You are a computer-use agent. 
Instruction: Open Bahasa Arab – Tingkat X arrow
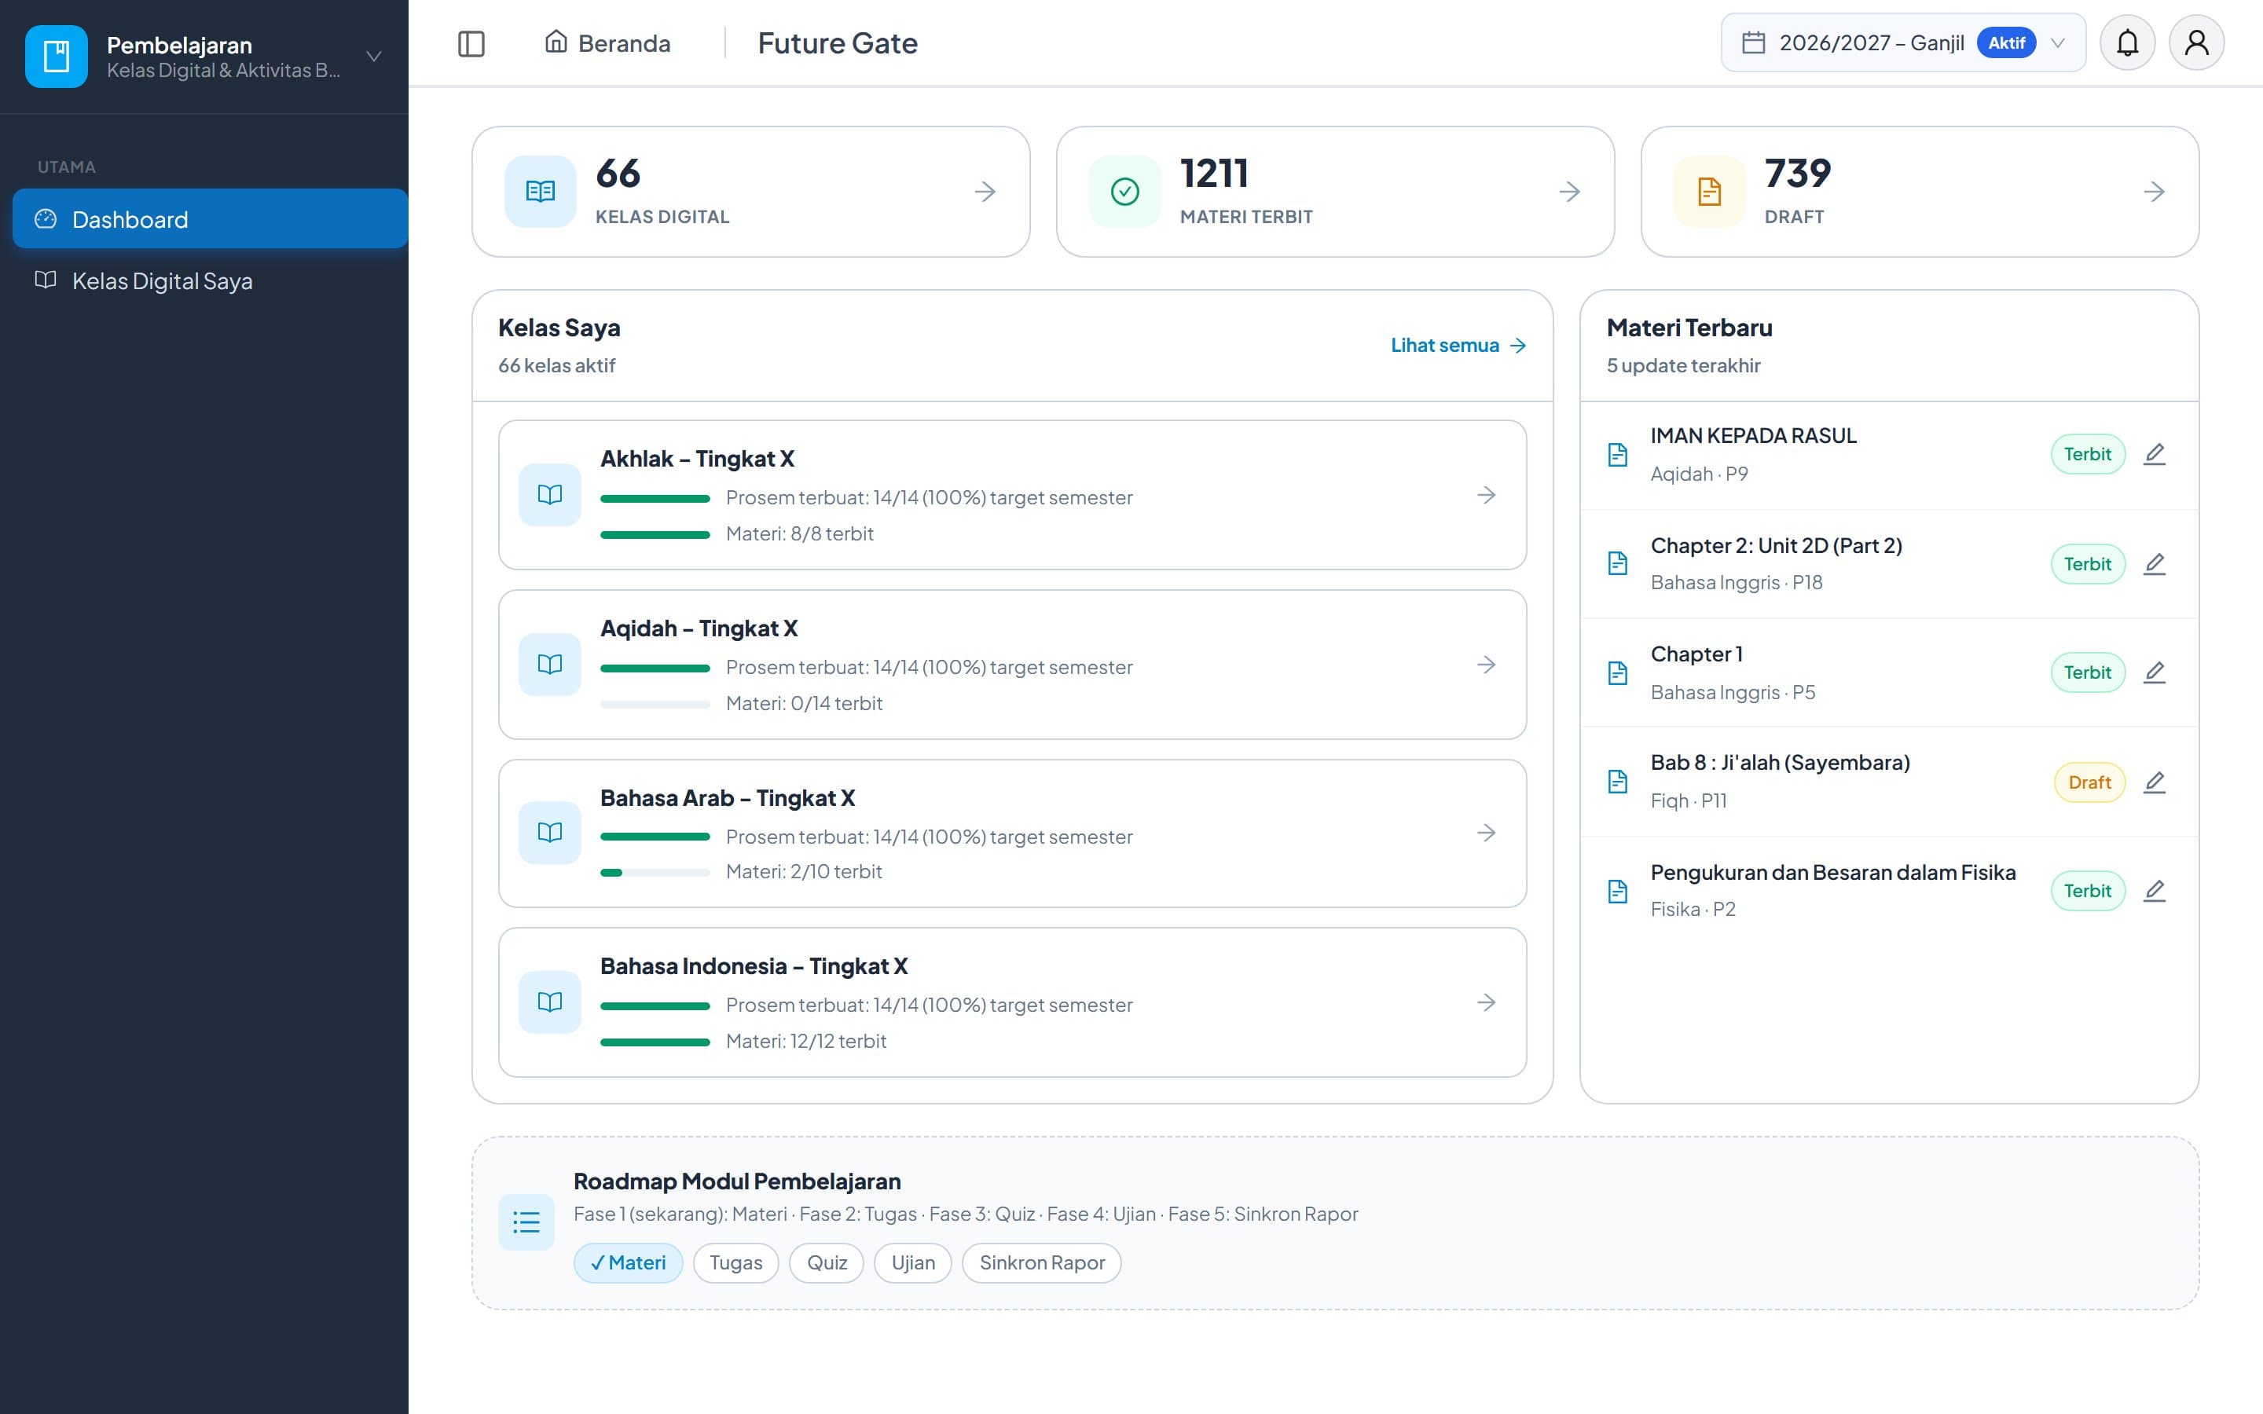pyautogui.click(x=1486, y=833)
